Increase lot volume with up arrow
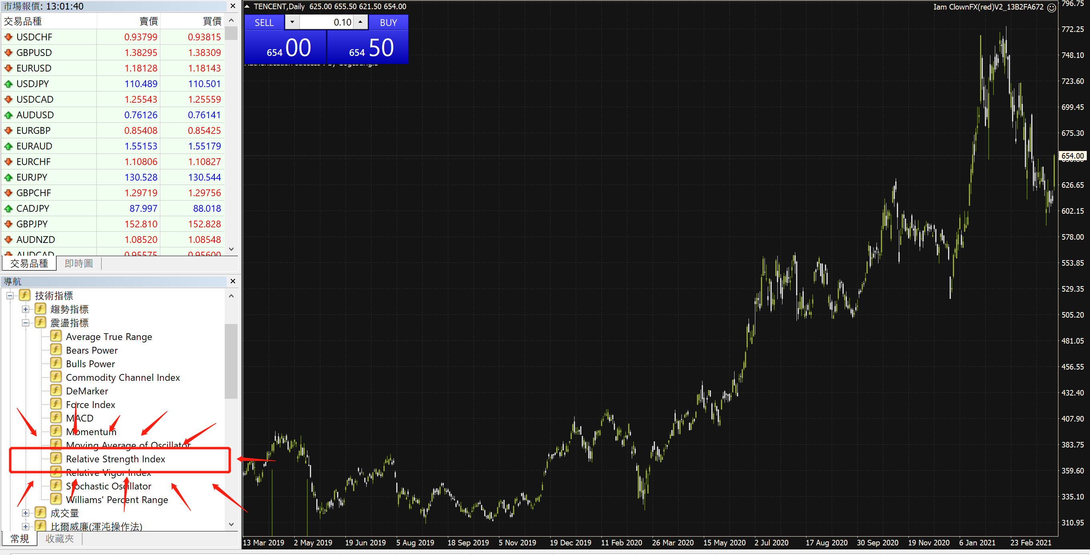 click(x=360, y=22)
